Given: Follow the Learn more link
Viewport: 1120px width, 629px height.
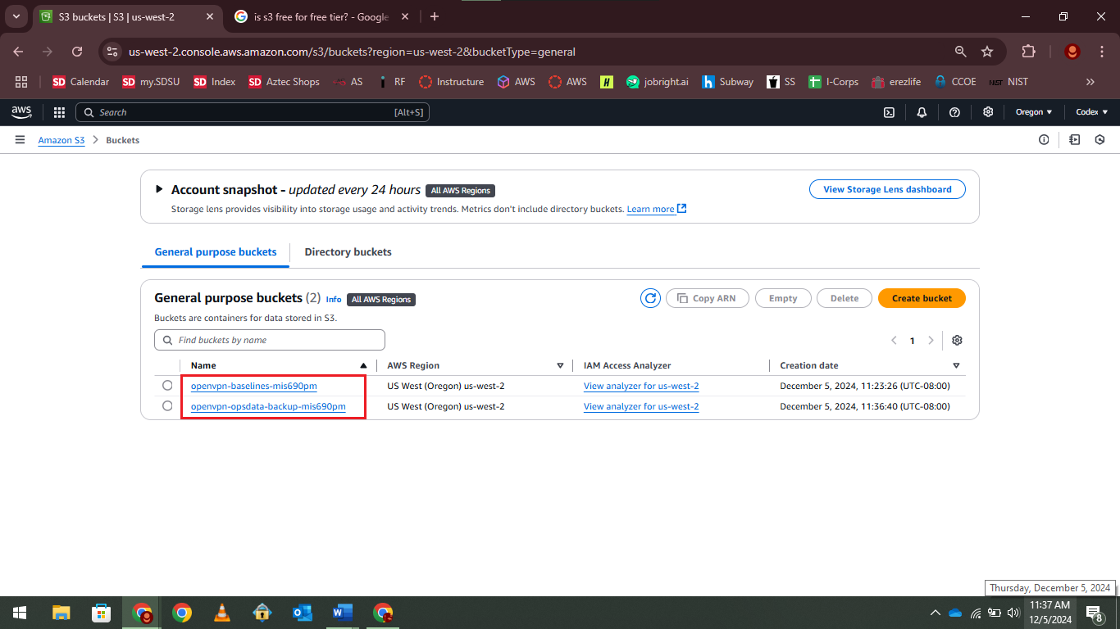Looking at the screenshot, I should pos(656,209).
